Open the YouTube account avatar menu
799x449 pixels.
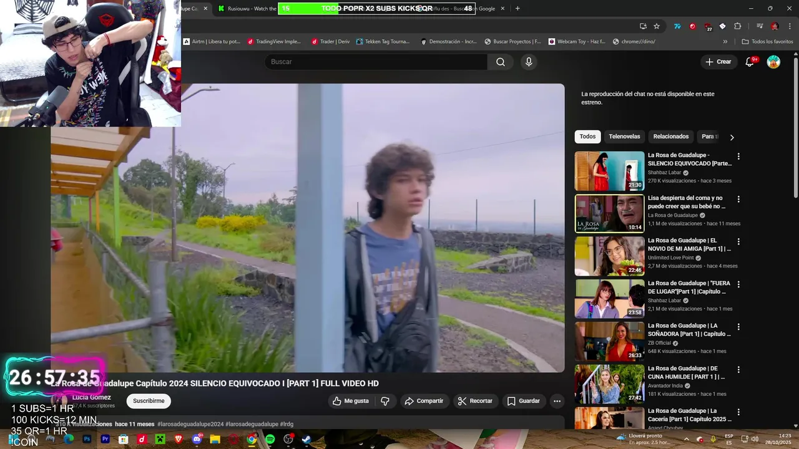[x=773, y=62]
